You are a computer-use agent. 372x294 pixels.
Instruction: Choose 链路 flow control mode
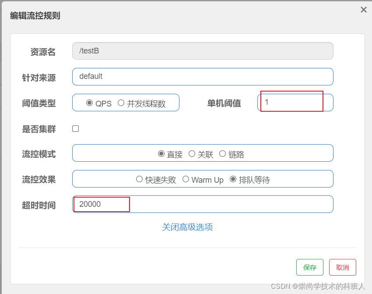point(222,154)
